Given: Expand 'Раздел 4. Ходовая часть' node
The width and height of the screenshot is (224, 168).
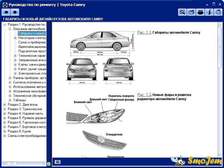Looking at the screenshot, I should point(4,113).
